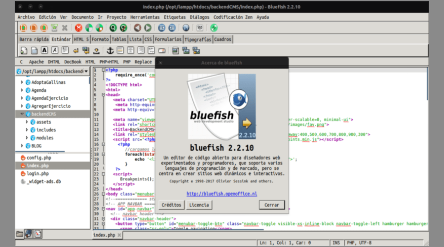
Task: Click the Copy toolbar icon
Action: point(89,28)
